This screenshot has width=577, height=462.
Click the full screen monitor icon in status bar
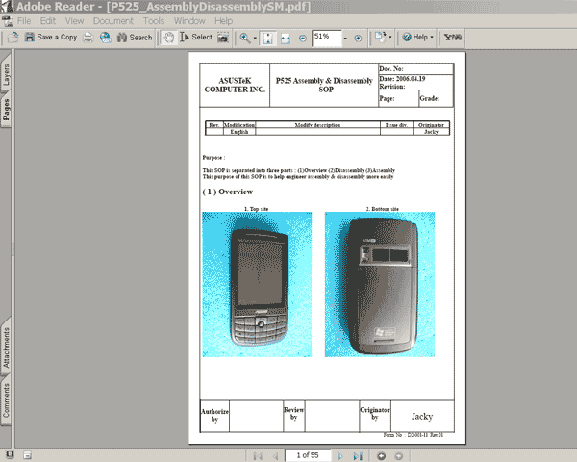(10, 455)
